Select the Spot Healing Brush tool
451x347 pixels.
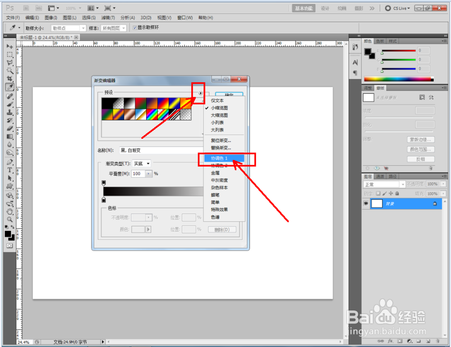[x=9, y=96]
